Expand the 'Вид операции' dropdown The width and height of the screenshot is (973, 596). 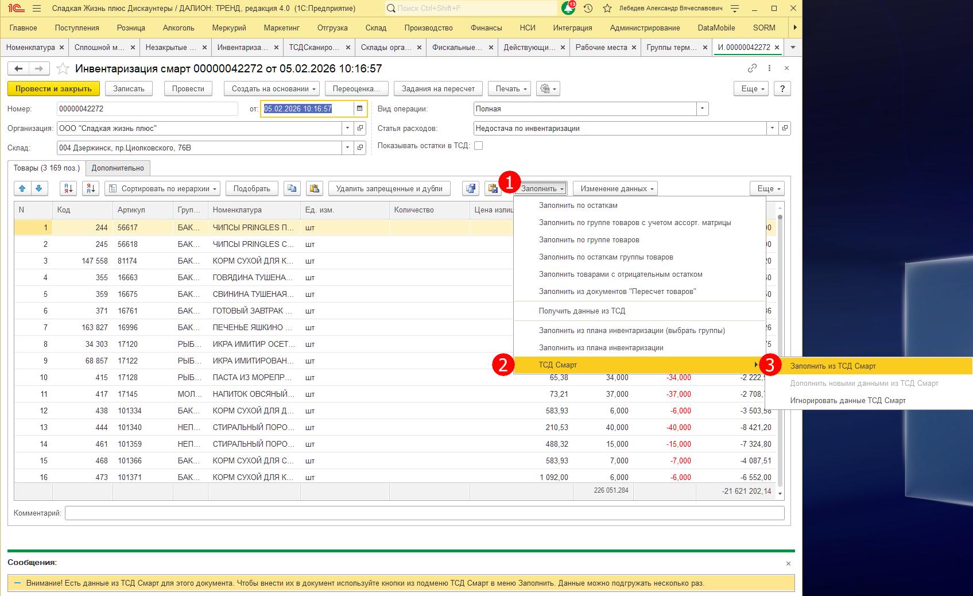tap(703, 109)
